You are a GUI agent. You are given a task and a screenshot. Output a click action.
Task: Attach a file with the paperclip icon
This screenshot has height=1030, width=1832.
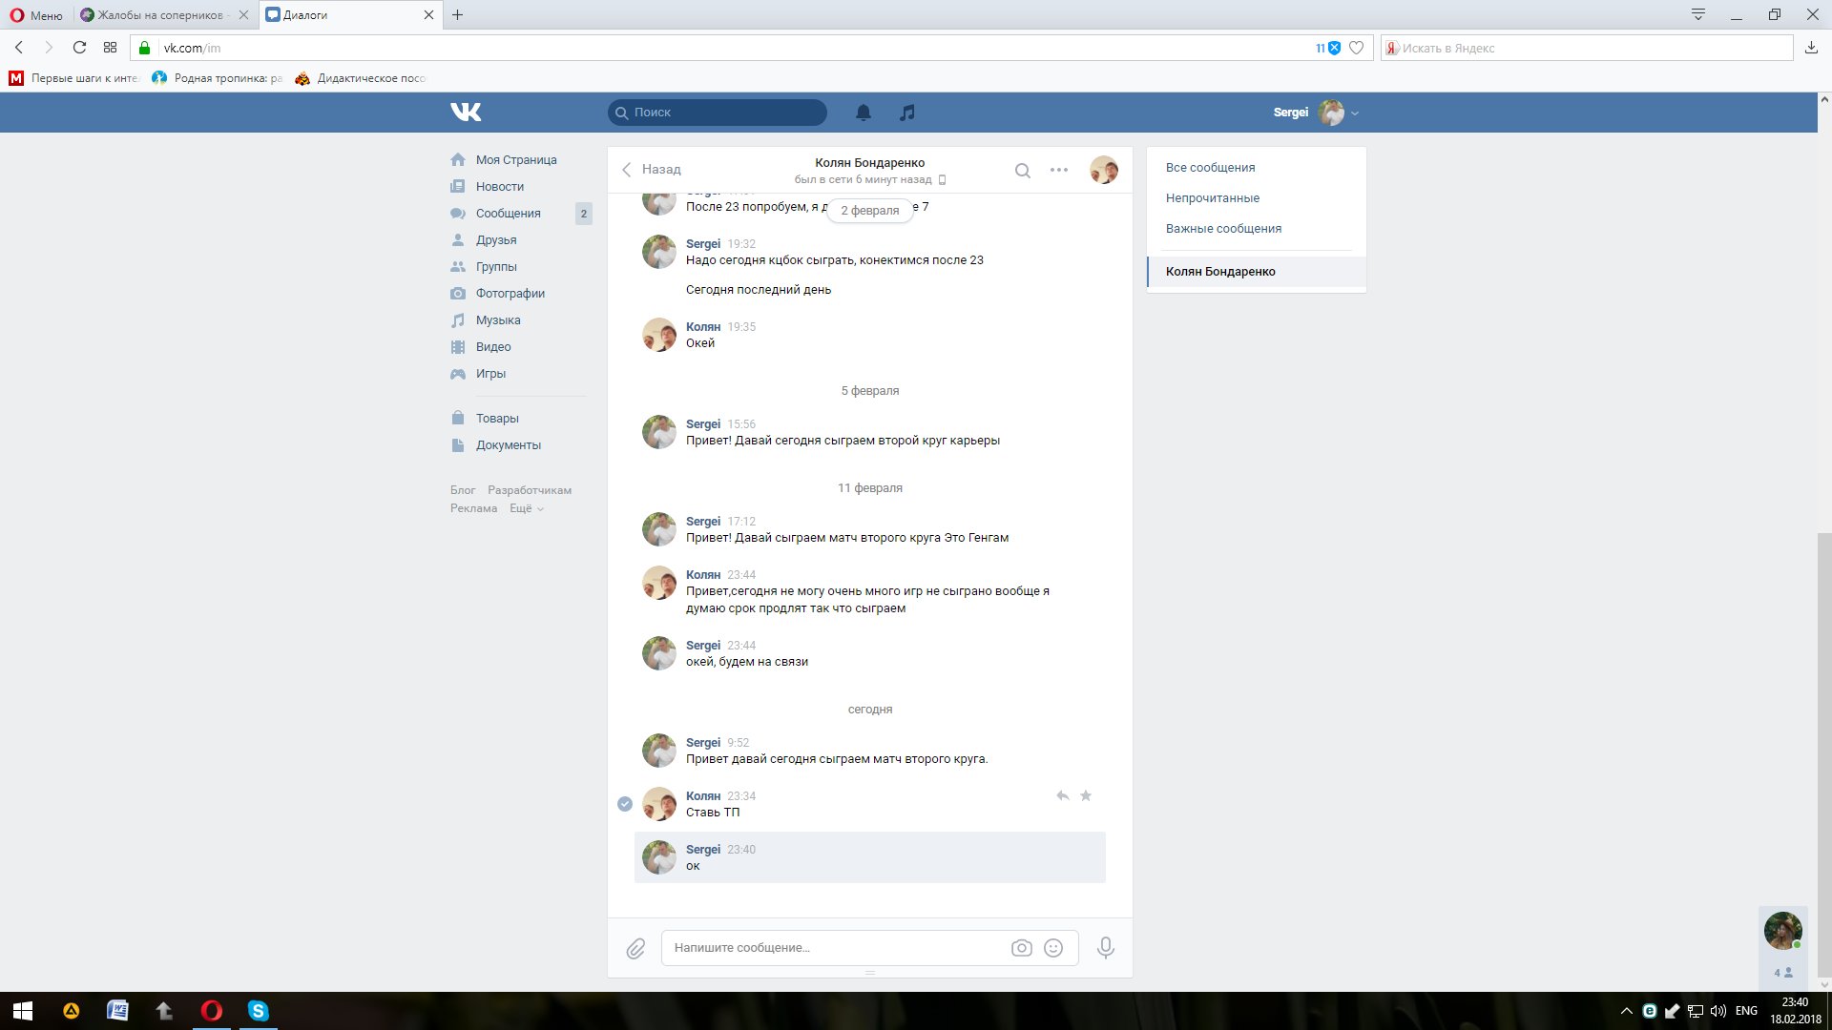coord(635,948)
